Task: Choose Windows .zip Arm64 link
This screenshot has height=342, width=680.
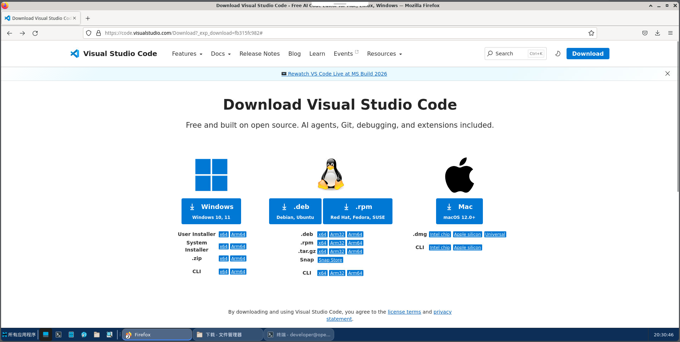Action: [x=238, y=259]
